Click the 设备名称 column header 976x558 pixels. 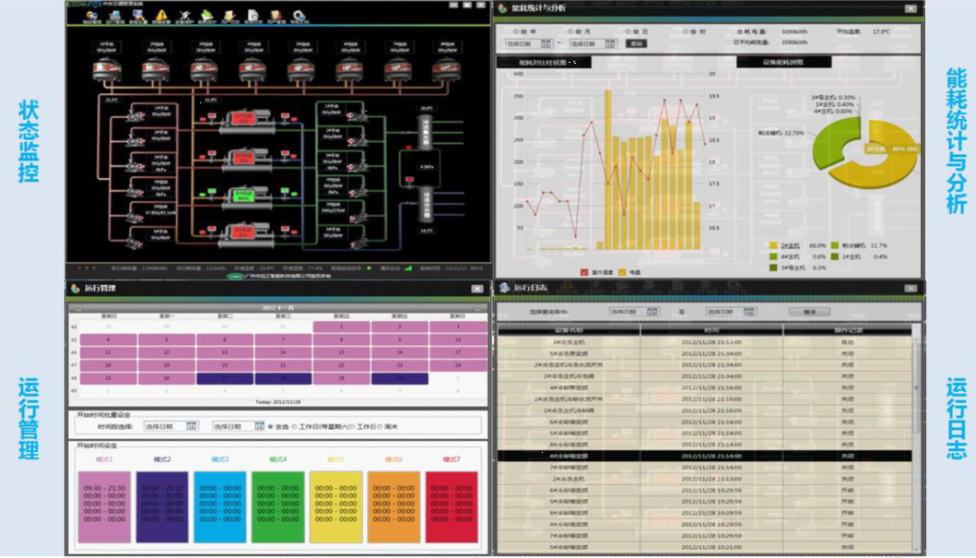pos(569,330)
